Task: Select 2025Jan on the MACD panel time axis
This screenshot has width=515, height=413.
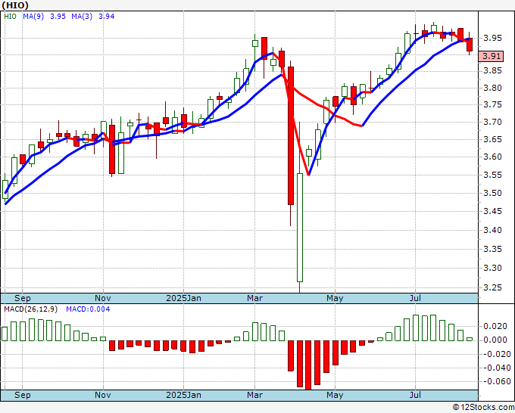Action: pyautogui.click(x=183, y=395)
